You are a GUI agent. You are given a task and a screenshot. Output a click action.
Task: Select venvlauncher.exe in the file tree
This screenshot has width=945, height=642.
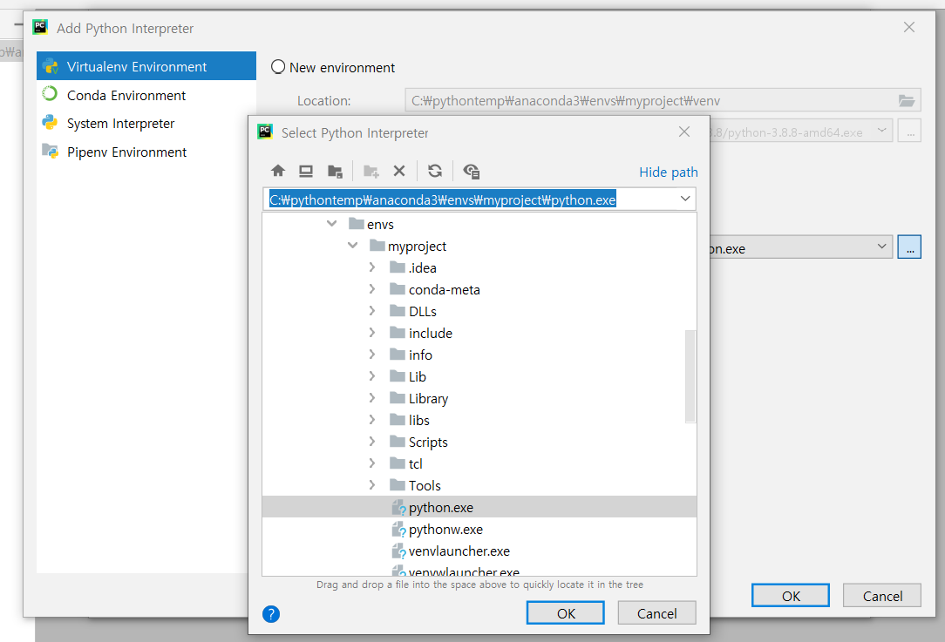(x=479, y=551)
